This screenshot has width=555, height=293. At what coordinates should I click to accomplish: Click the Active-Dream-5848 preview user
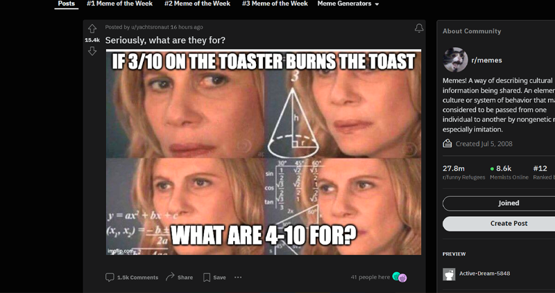(x=484, y=274)
